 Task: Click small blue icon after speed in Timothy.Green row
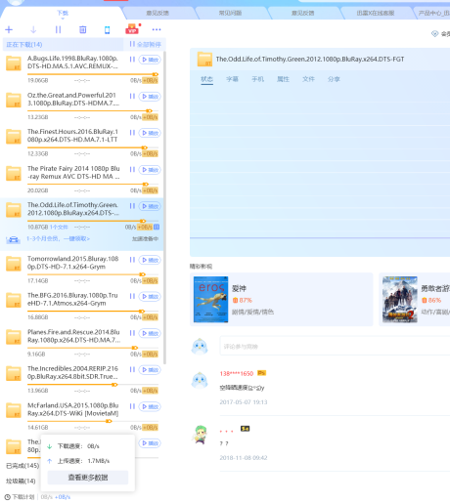click(x=157, y=227)
